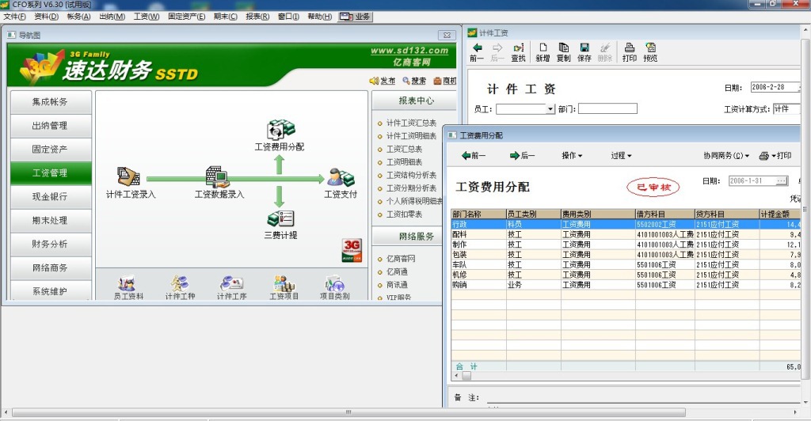Open 项目类别 icon
This screenshot has height=421, width=811.
point(335,283)
